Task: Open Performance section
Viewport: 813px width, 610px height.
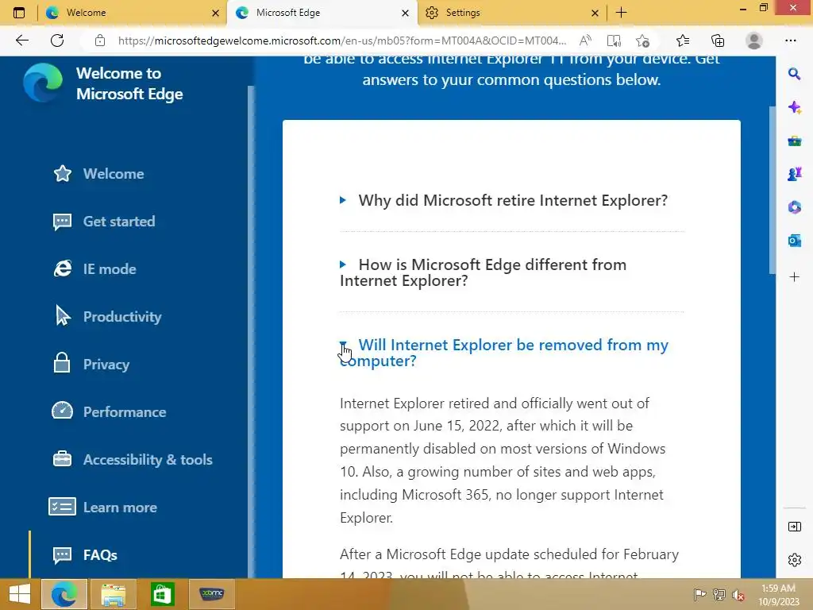Action: [109, 412]
